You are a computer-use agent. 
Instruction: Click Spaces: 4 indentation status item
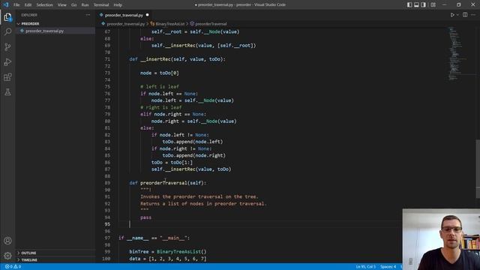click(388, 267)
